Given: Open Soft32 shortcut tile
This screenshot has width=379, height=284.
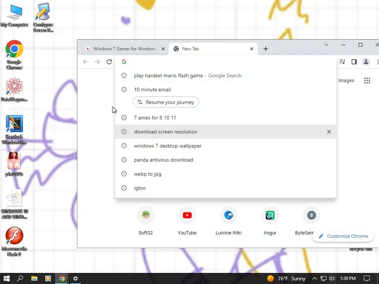Looking at the screenshot, I should [x=146, y=222].
